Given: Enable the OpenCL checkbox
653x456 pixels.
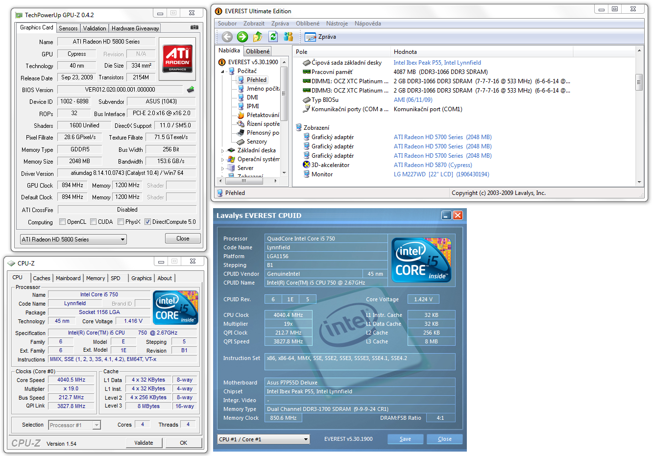Looking at the screenshot, I should tap(62, 222).
